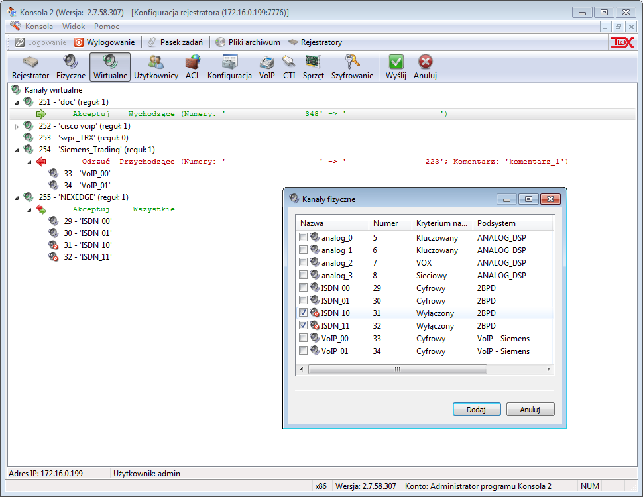Select the Wirtualne channels view
Viewport: 643px width, 497px height.
[x=110, y=67]
